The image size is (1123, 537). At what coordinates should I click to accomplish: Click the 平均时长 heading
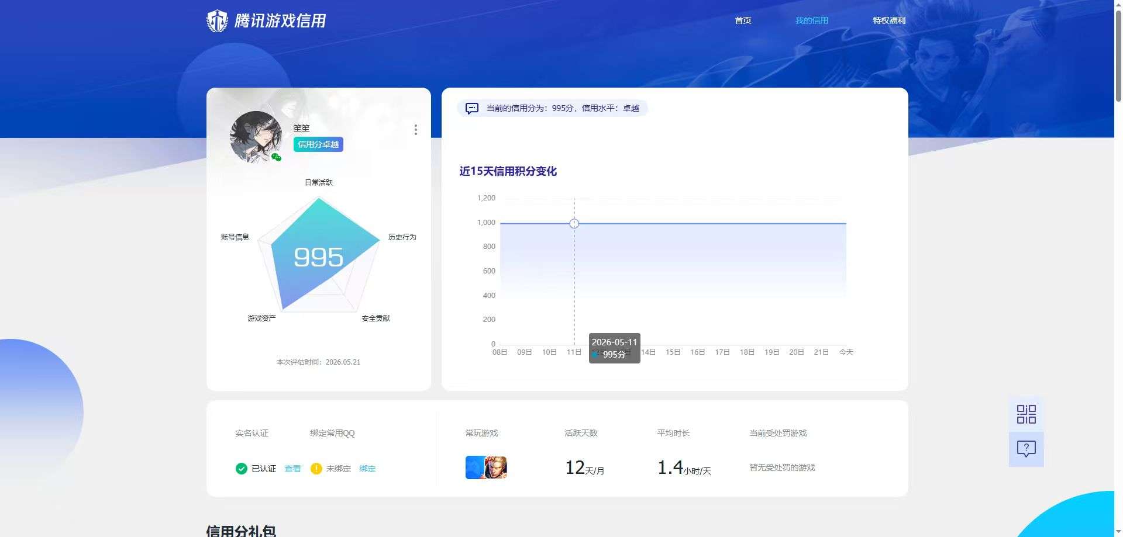673,433
